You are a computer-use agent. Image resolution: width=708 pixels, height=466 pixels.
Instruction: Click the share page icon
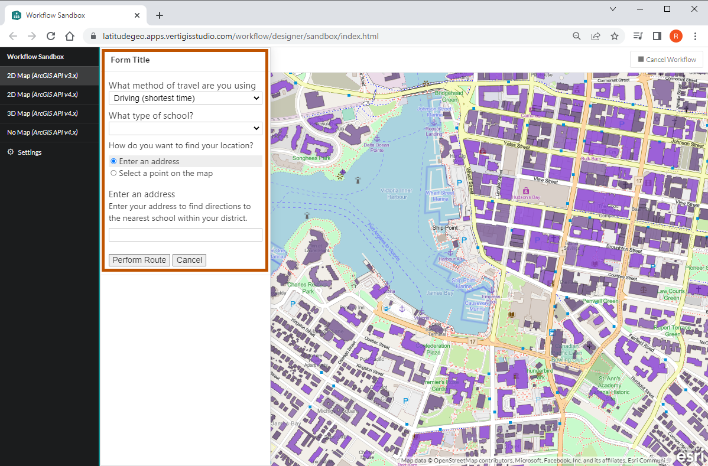[596, 36]
